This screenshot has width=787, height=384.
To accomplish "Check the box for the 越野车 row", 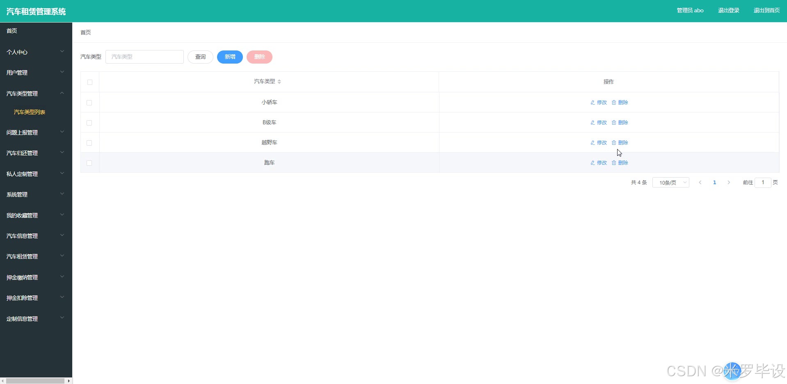I will coord(89,143).
